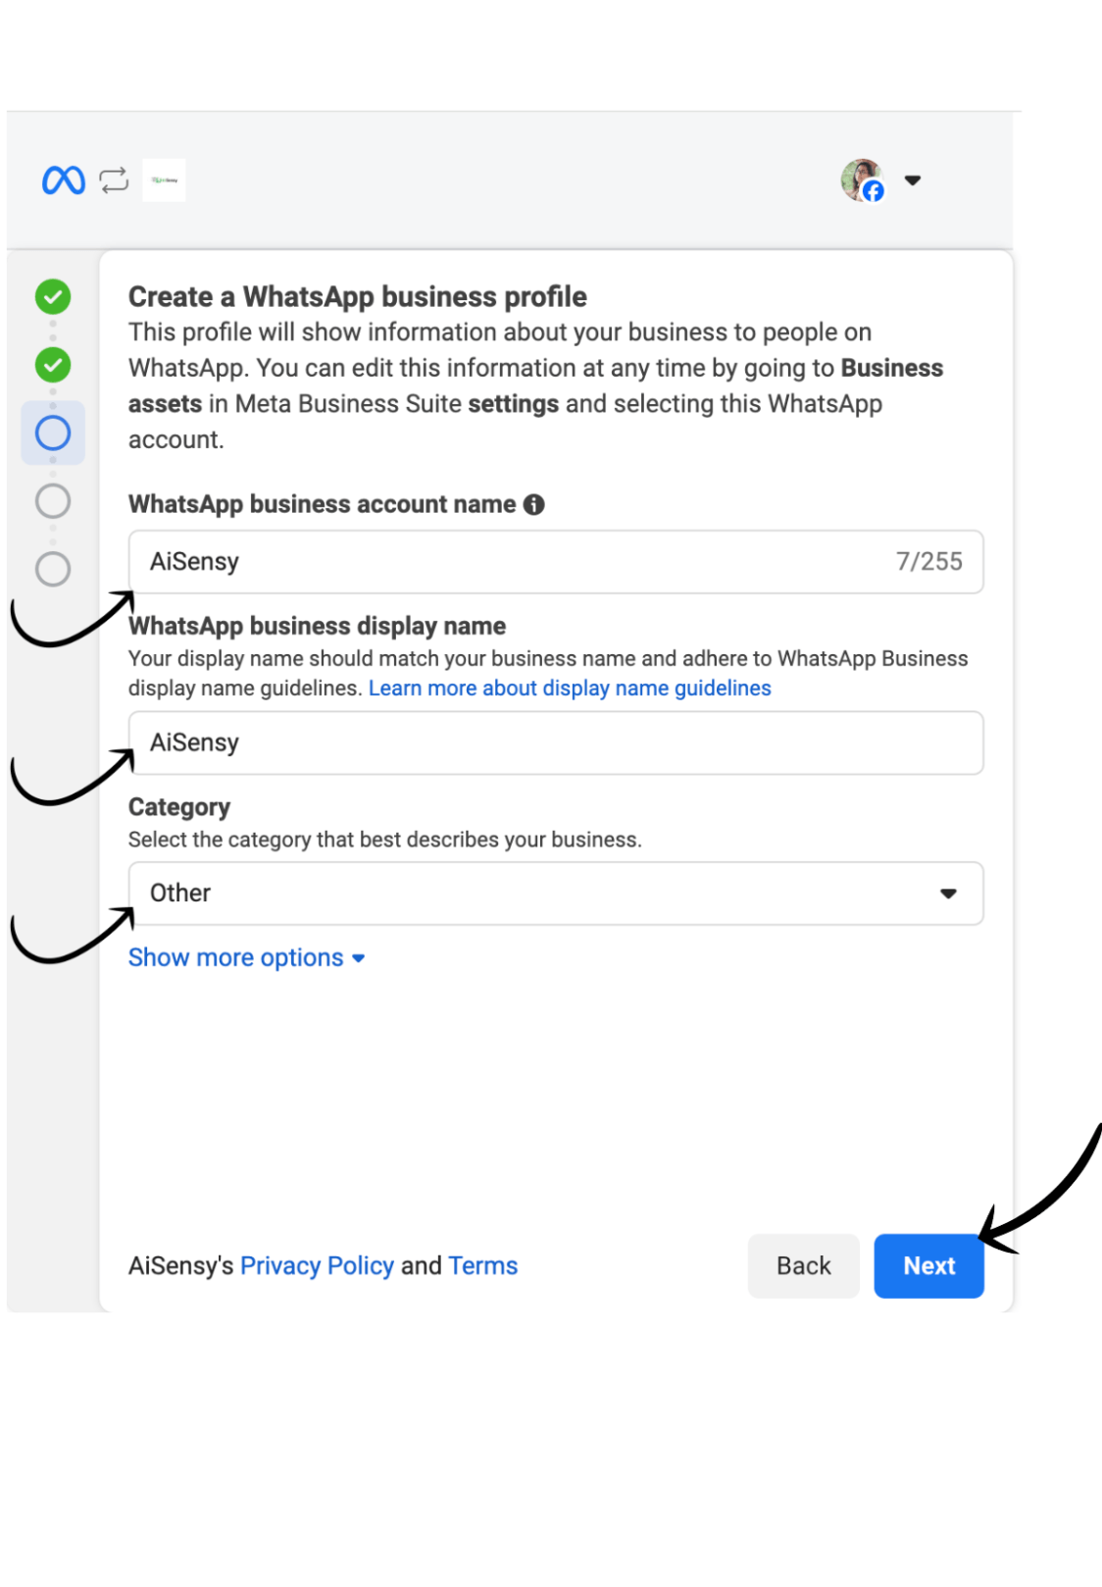Image resolution: width=1102 pixels, height=1587 pixels.
Task: Select the fourth empty step circle
Action: click(x=53, y=501)
